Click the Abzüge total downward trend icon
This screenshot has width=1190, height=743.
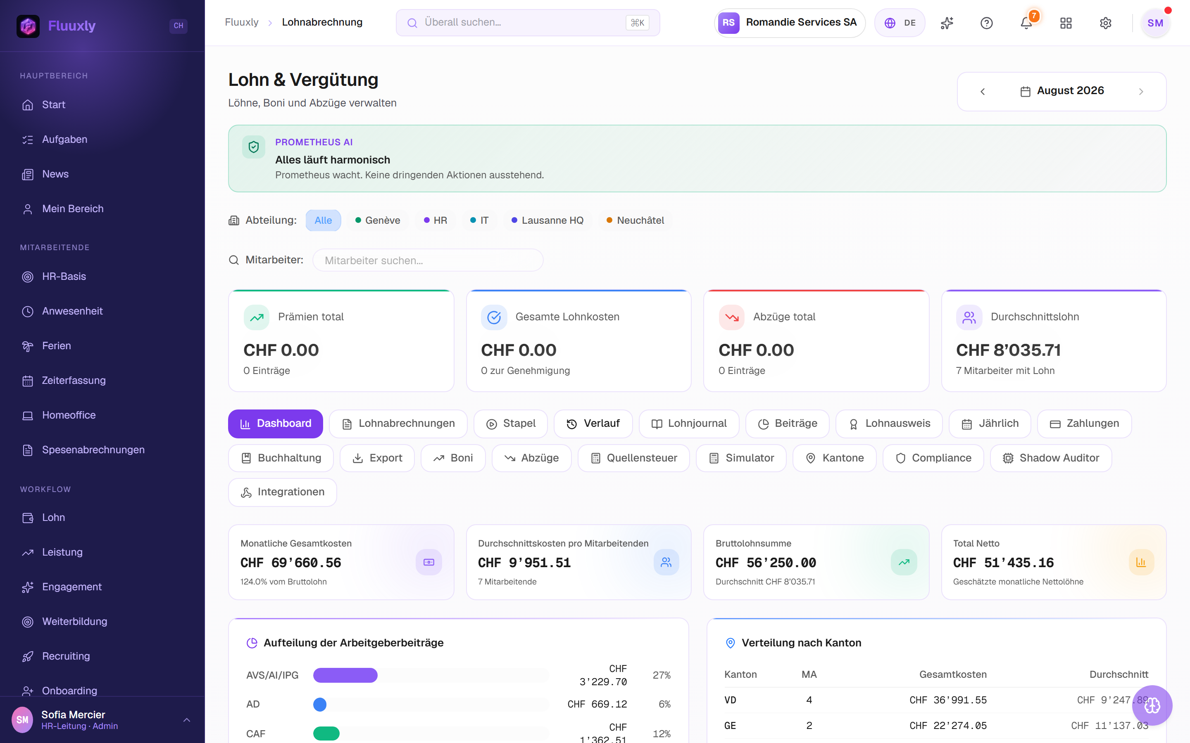732,317
